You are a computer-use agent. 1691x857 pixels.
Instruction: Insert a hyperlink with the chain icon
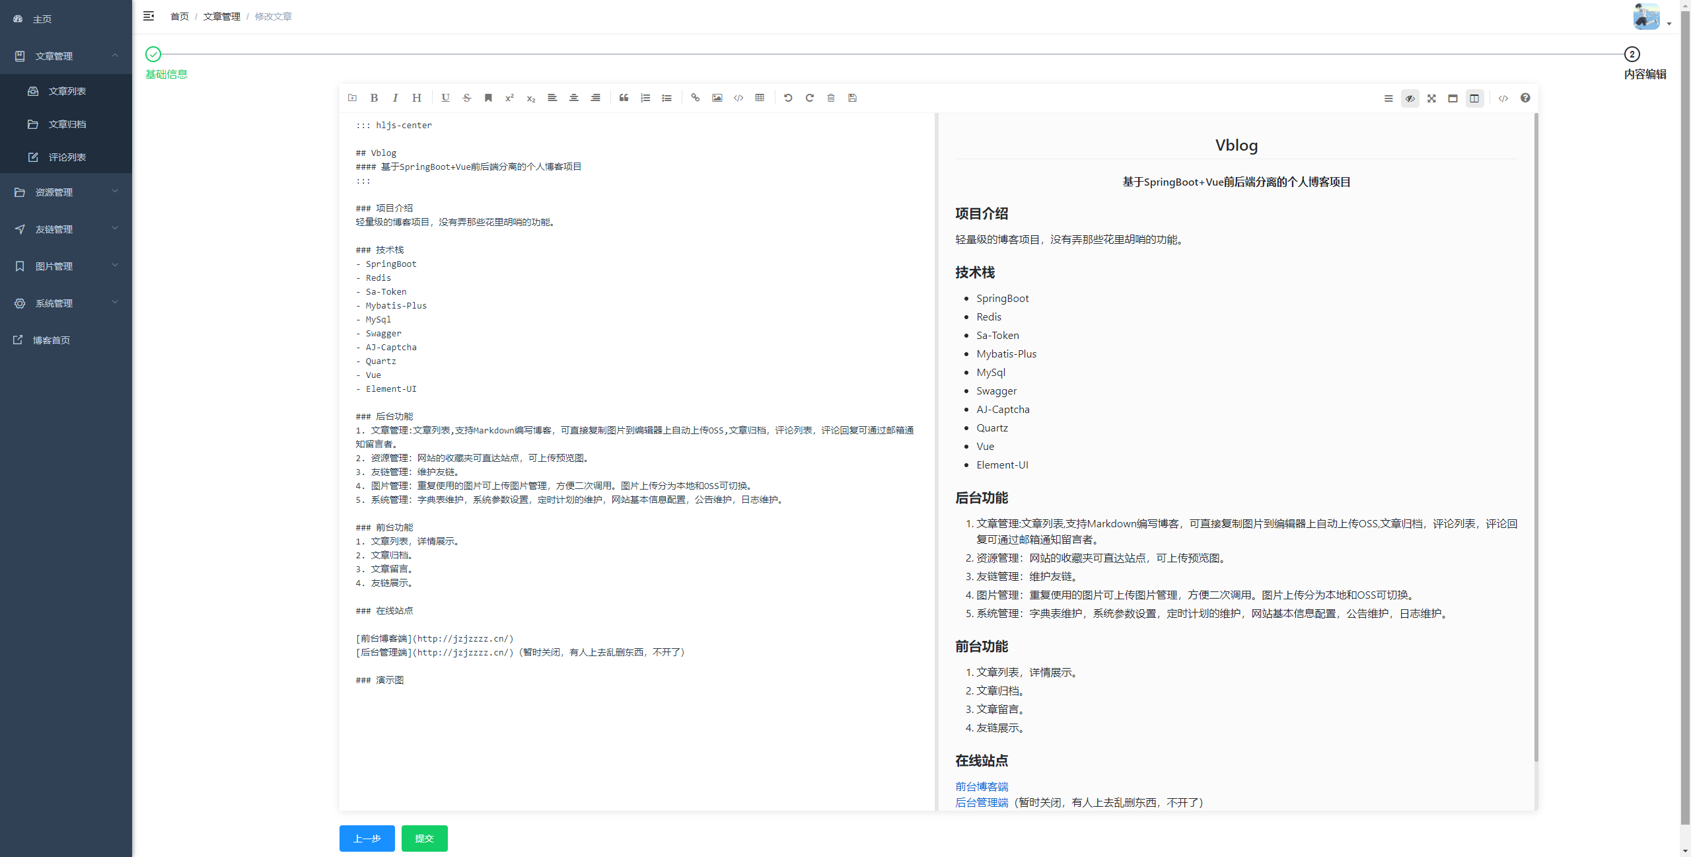tap(696, 98)
